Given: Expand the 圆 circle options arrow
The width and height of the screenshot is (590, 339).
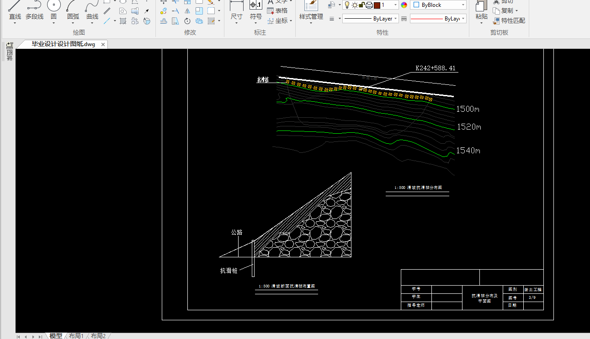Looking at the screenshot, I should [53, 23].
